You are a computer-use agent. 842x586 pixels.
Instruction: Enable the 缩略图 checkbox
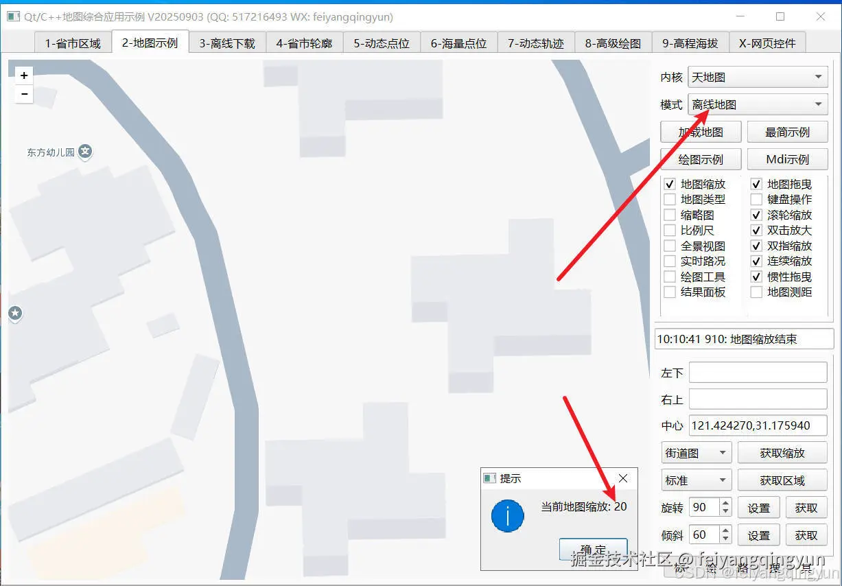coord(670,215)
